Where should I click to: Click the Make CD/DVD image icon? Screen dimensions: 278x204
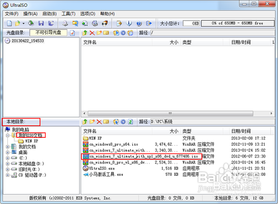pos(65,23)
